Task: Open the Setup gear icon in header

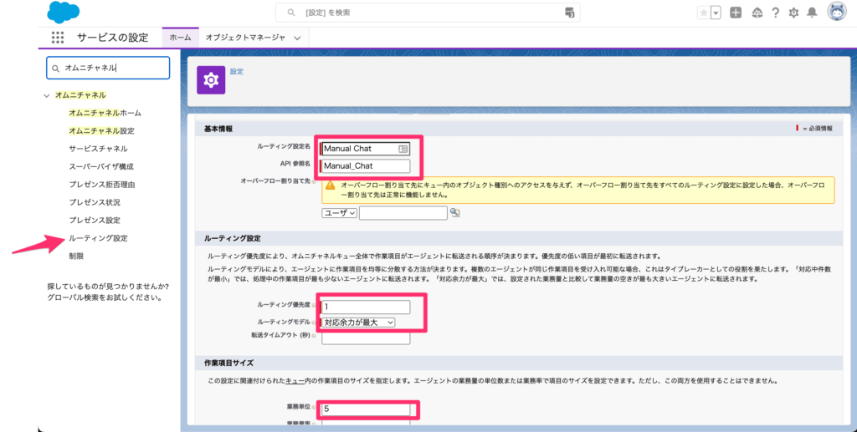Action: pos(793,13)
